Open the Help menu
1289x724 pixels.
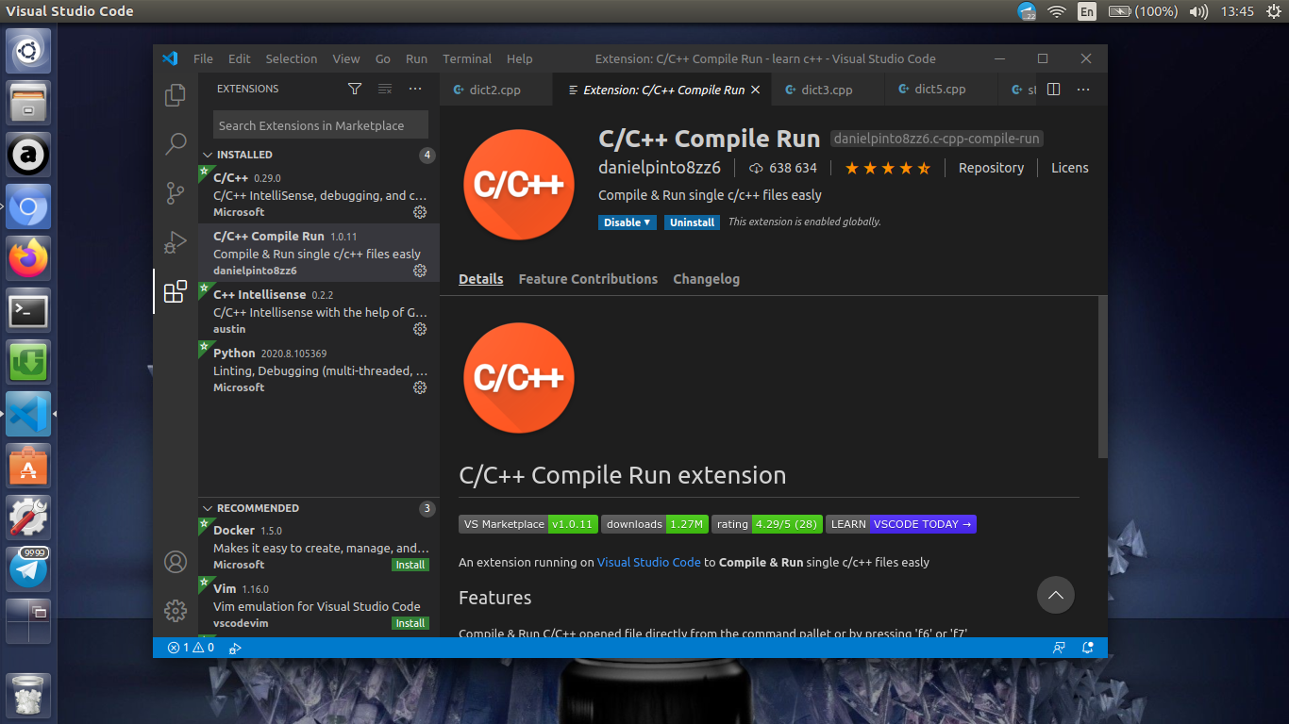pyautogui.click(x=519, y=58)
